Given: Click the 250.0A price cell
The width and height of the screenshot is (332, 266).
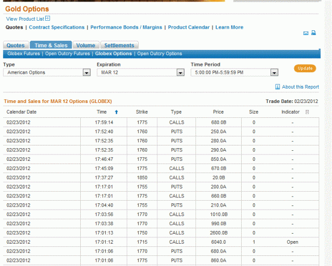Looking at the screenshot, I should (x=218, y=132).
